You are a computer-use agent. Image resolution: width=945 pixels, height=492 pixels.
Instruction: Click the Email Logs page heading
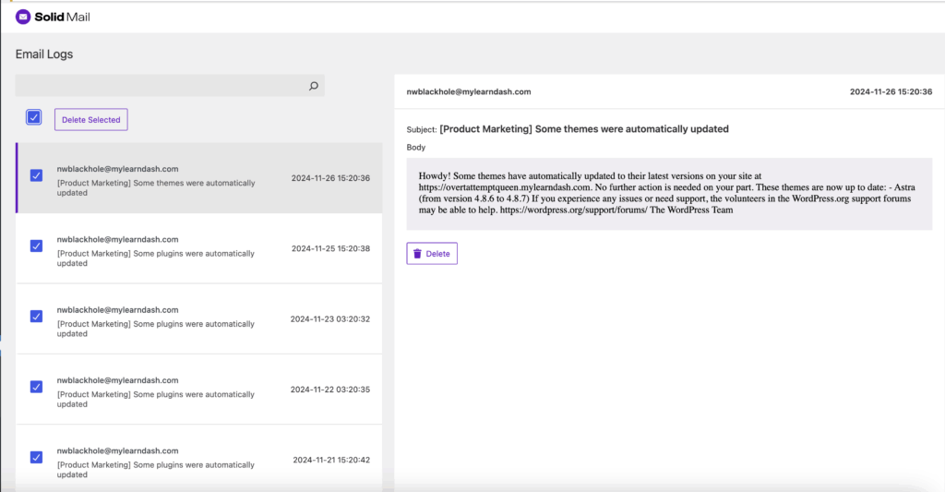(x=44, y=54)
